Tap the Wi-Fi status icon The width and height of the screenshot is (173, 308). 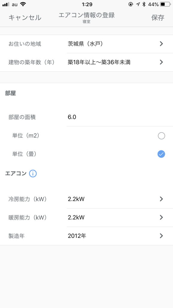23,4
